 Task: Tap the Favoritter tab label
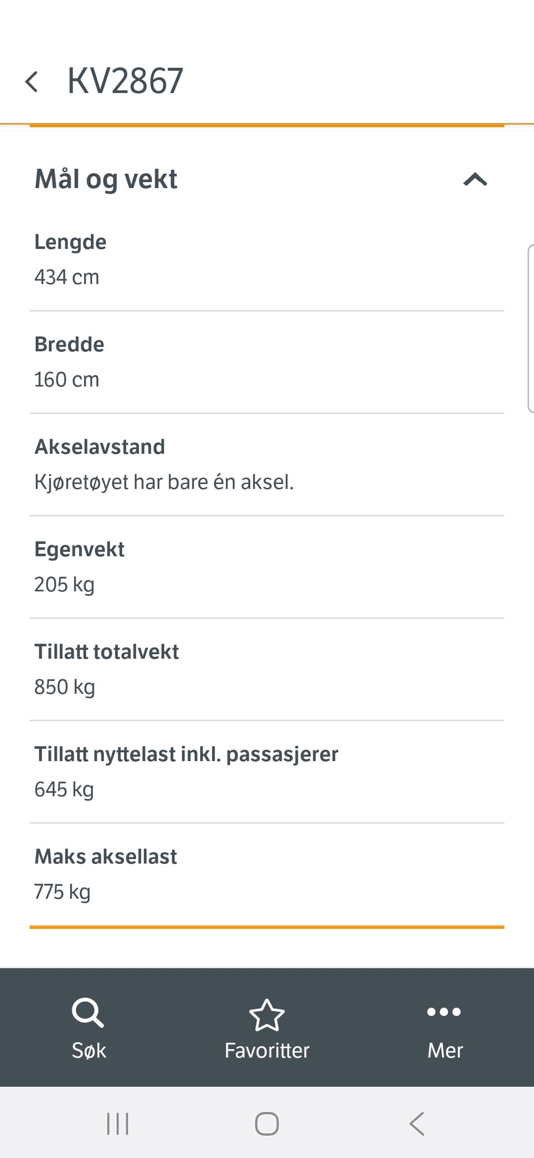click(267, 1051)
